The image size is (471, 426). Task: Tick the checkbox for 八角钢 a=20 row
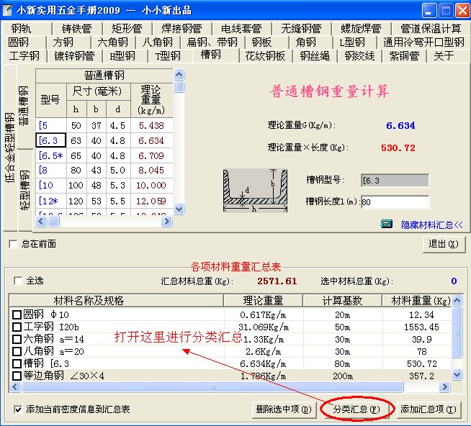coord(17,351)
